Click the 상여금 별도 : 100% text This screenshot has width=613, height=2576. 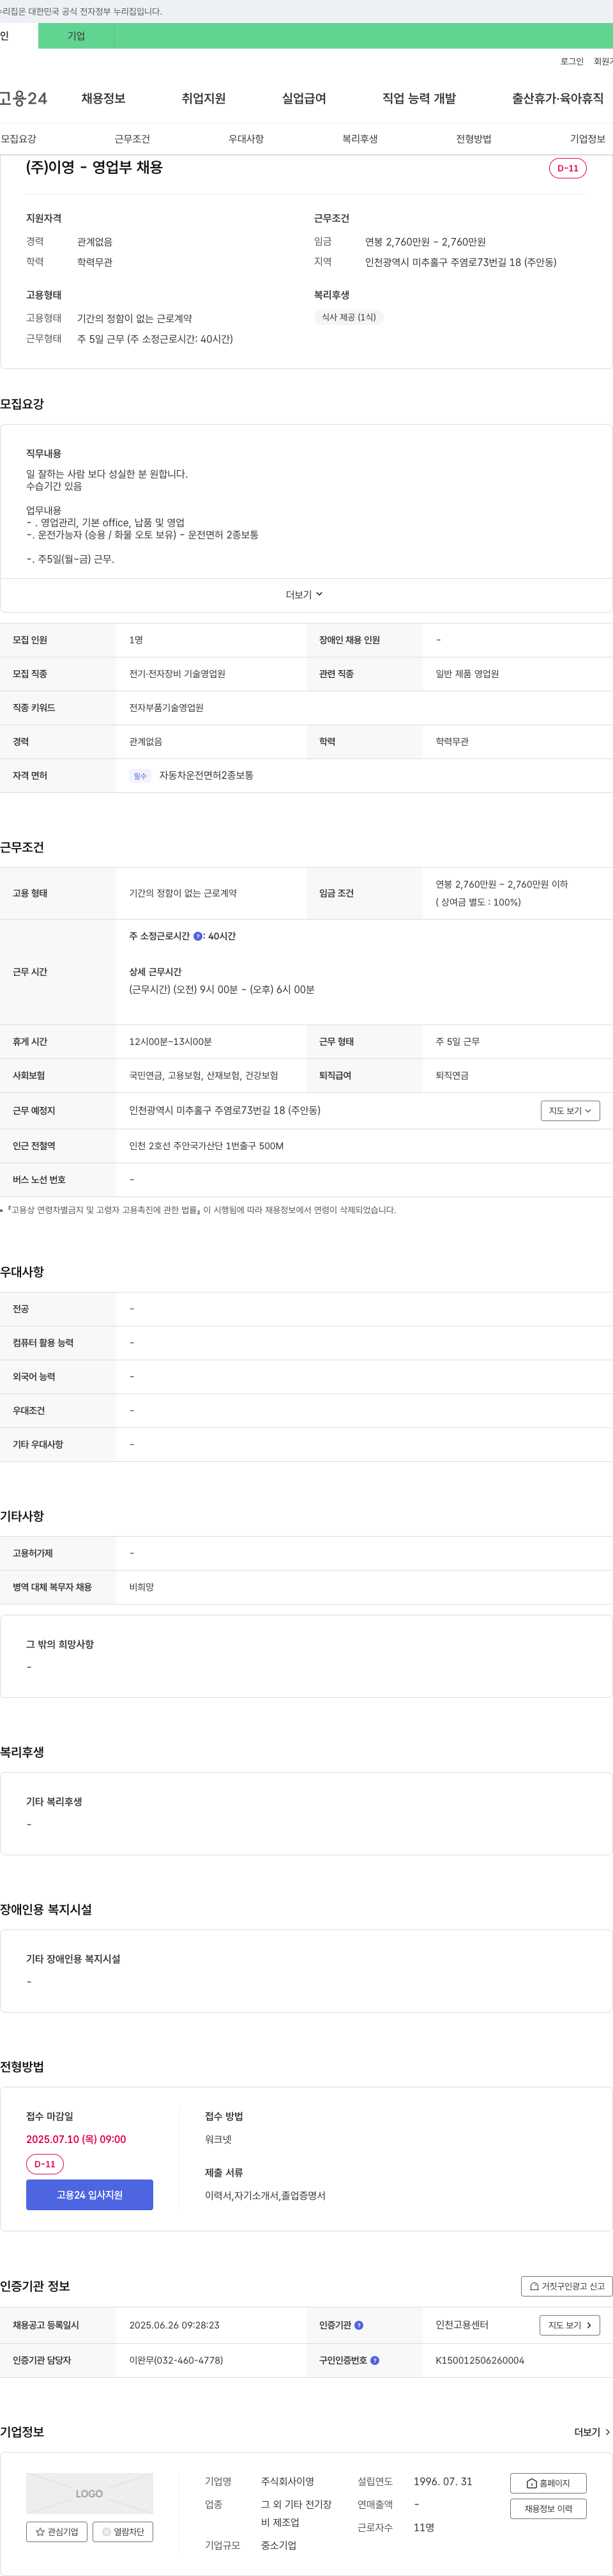pos(478,902)
